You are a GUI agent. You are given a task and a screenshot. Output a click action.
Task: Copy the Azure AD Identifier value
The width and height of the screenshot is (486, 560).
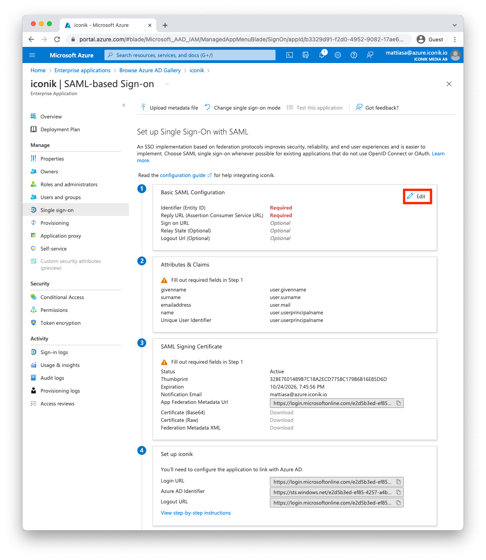pyautogui.click(x=398, y=492)
